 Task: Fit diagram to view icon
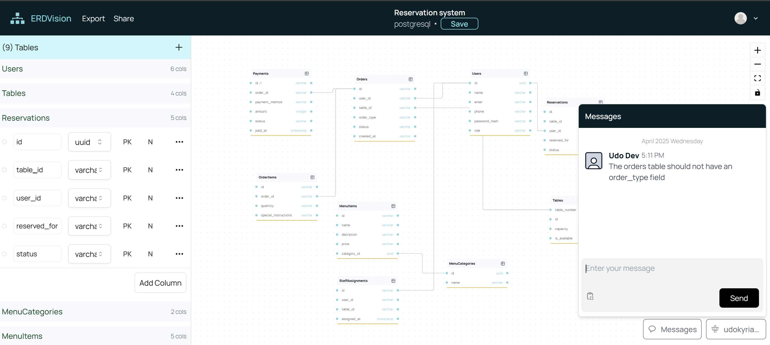pos(757,78)
